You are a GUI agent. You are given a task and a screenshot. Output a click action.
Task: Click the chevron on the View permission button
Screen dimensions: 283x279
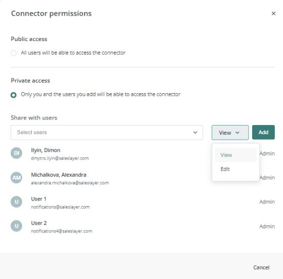pyautogui.click(x=238, y=133)
